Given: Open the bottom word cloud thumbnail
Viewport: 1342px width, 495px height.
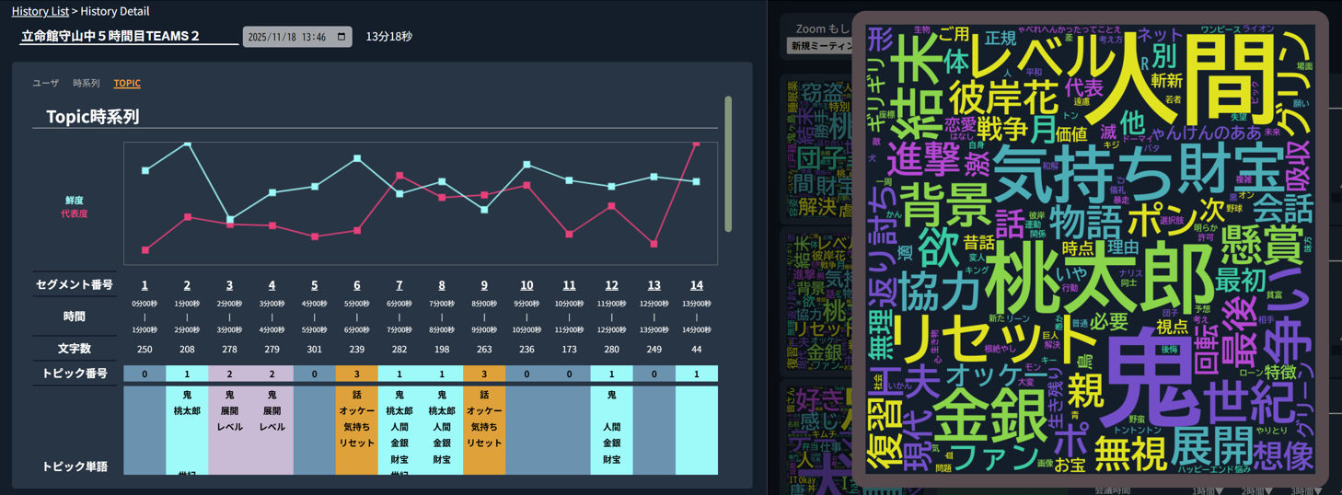Looking at the screenshot, I should tap(815, 432).
